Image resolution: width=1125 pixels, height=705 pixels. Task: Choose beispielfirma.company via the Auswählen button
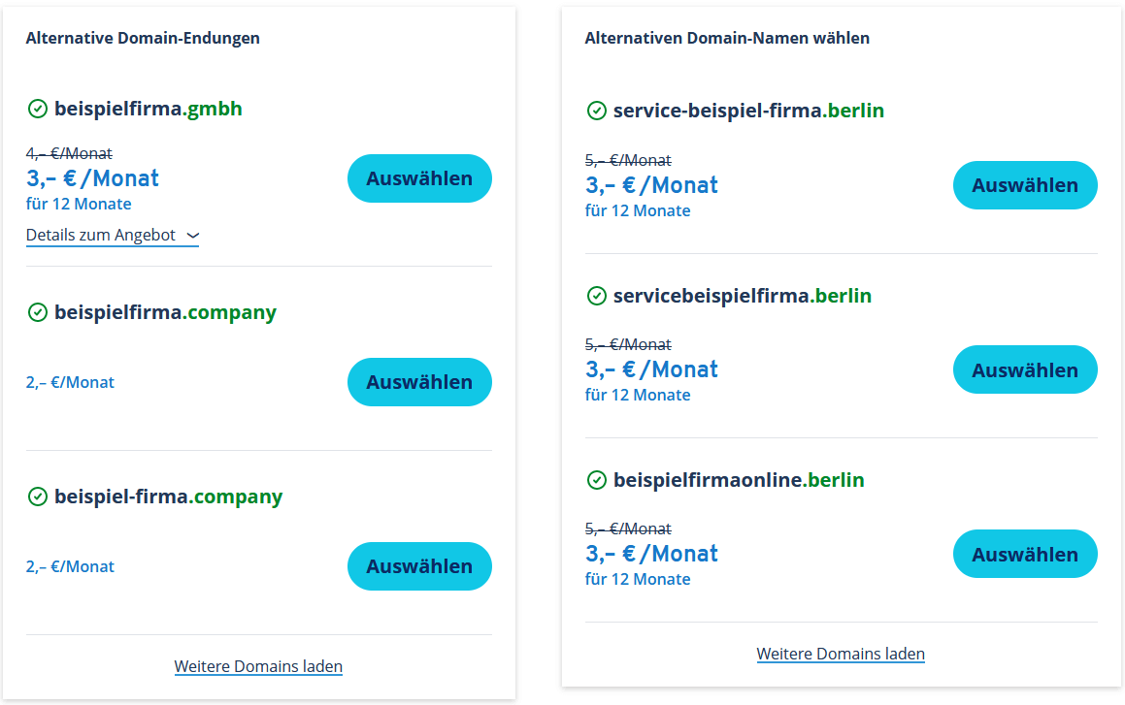pos(419,382)
